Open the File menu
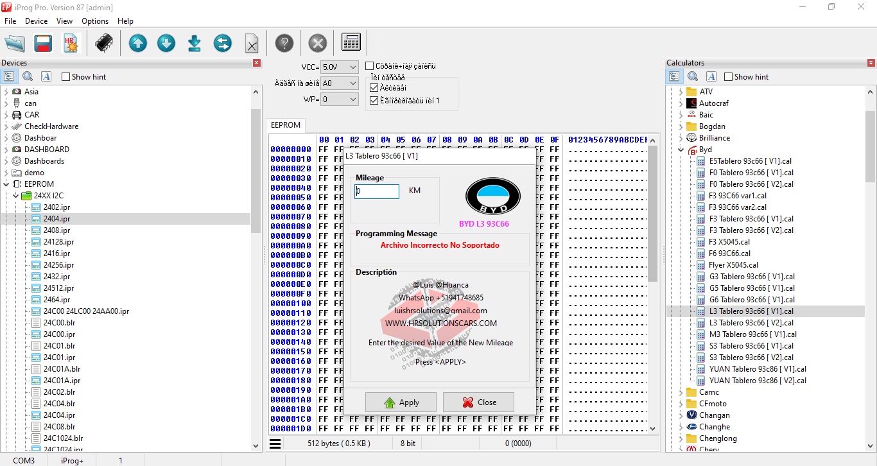 click(10, 21)
